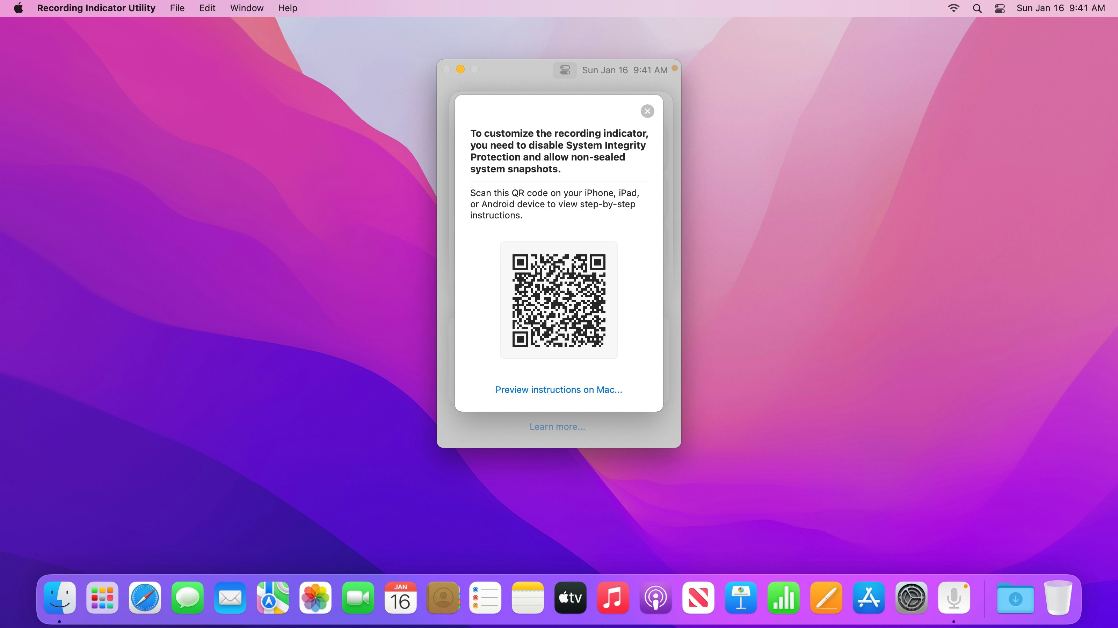This screenshot has height=628, width=1118.
Task: Open the App Store from the Dock
Action: [869, 598]
